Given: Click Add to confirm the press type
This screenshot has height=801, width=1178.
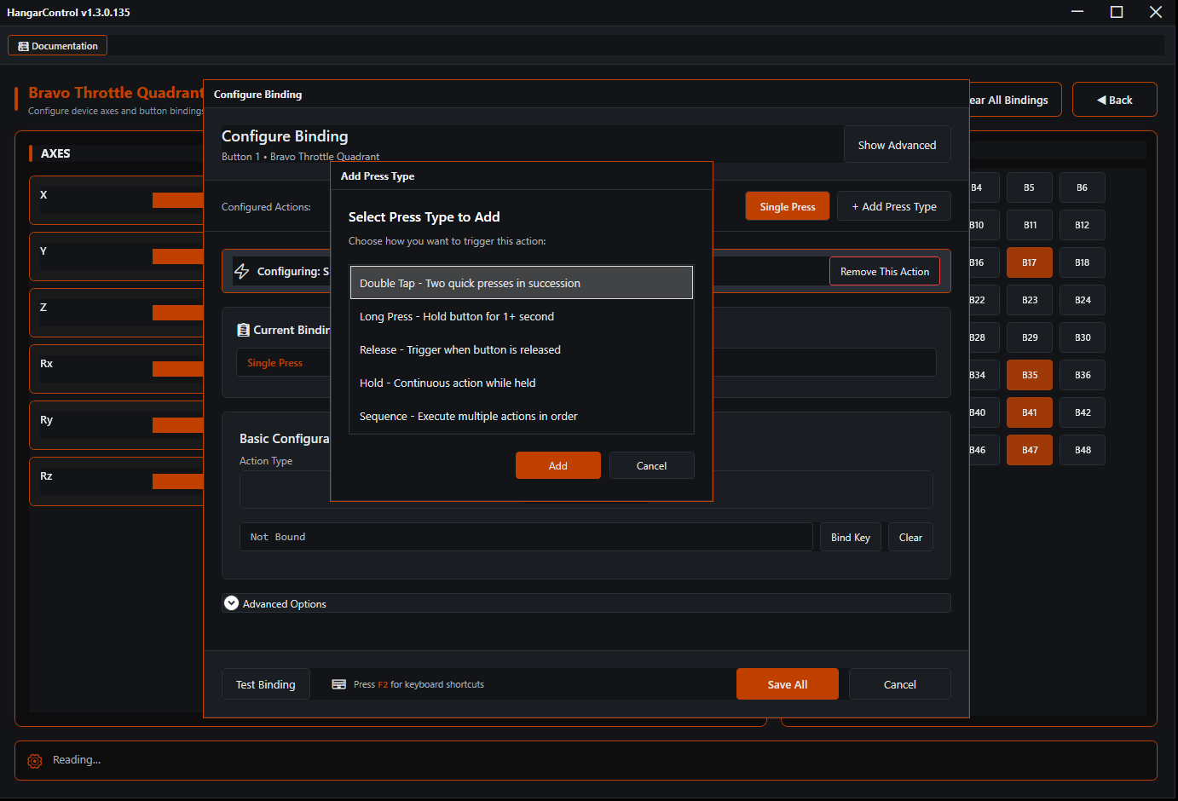Looking at the screenshot, I should tap(558, 465).
